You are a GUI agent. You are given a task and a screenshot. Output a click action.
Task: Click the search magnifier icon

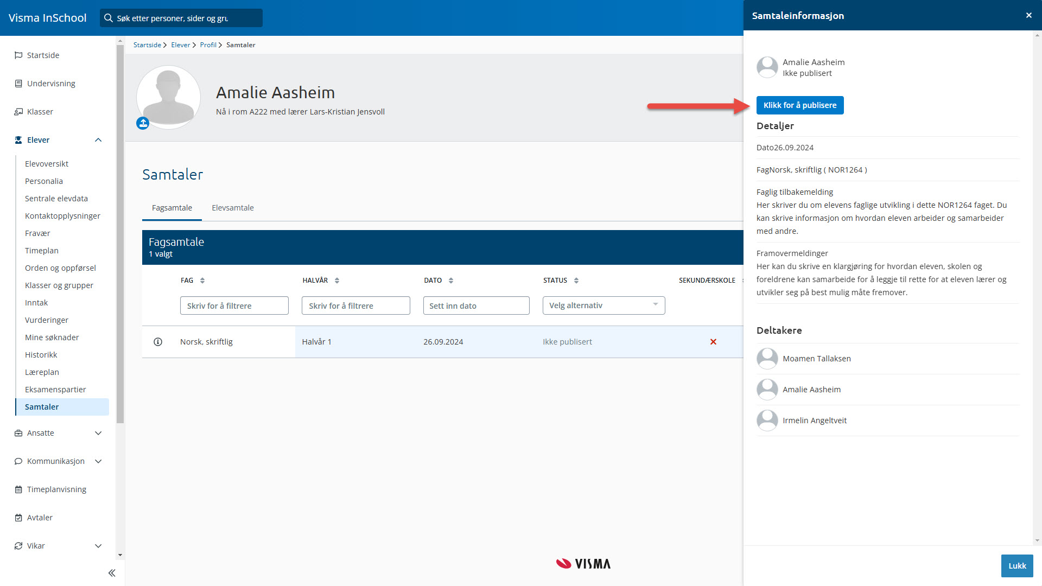[x=109, y=18]
